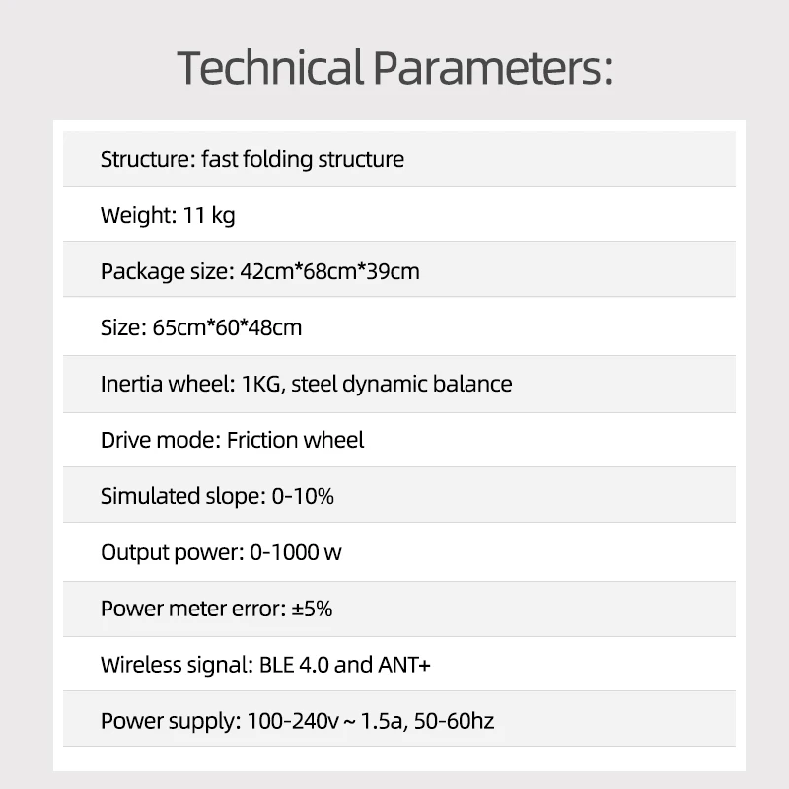Click the ±5% error value
The height and width of the screenshot is (789, 789).
pos(313,609)
